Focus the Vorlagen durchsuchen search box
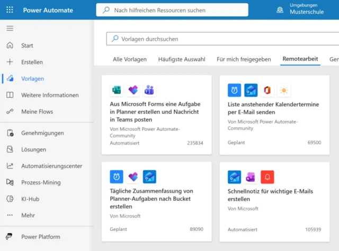 (x=222, y=39)
